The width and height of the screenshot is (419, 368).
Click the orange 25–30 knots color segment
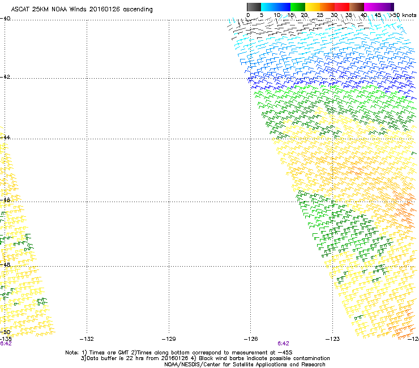[327, 7]
